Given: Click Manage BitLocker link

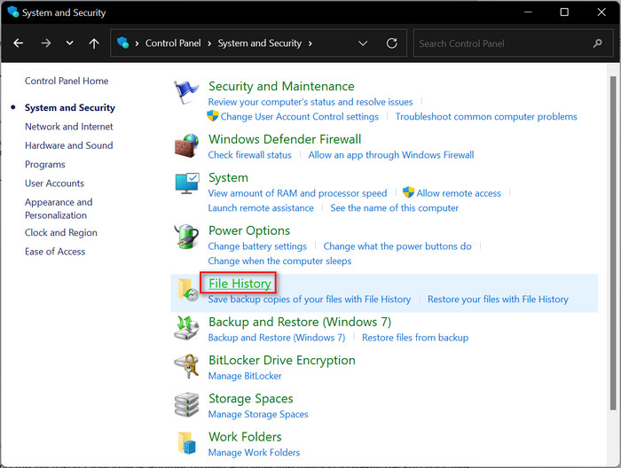Looking at the screenshot, I should click(x=245, y=376).
